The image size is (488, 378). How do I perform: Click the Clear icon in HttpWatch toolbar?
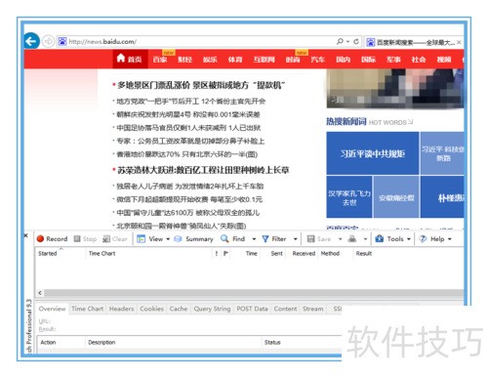106,239
